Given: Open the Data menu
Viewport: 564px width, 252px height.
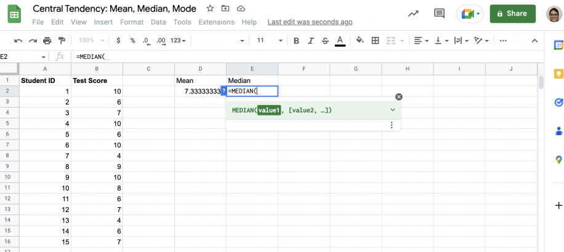Looking at the screenshot, I should [158, 22].
